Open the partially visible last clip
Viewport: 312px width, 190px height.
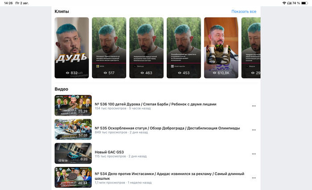[251, 48]
